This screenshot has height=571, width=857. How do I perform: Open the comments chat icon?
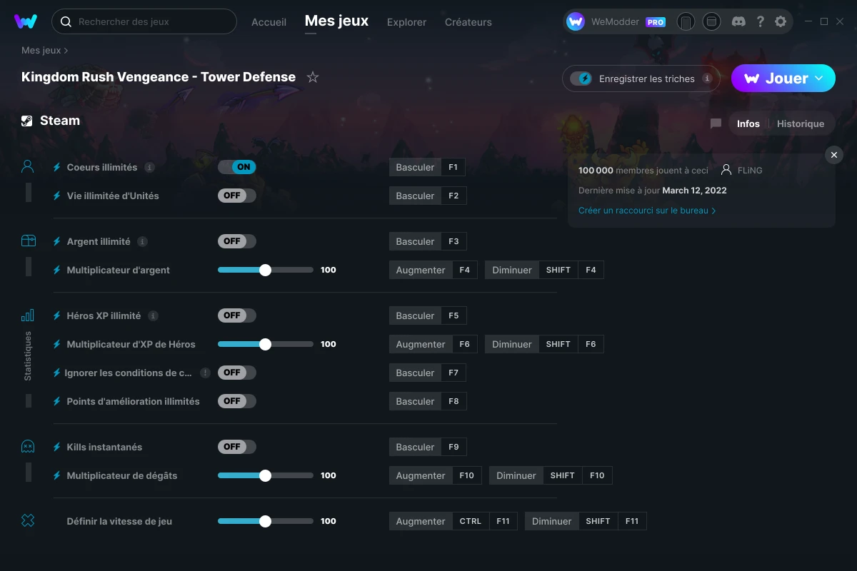[x=716, y=123]
